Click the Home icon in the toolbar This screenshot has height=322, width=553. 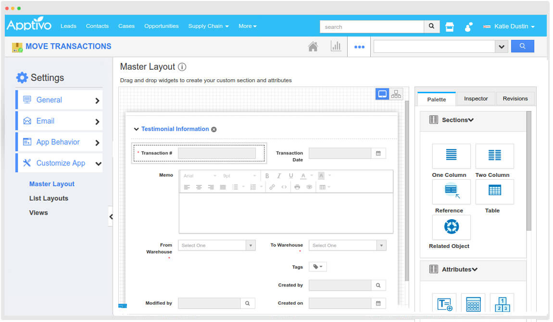coord(313,47)
